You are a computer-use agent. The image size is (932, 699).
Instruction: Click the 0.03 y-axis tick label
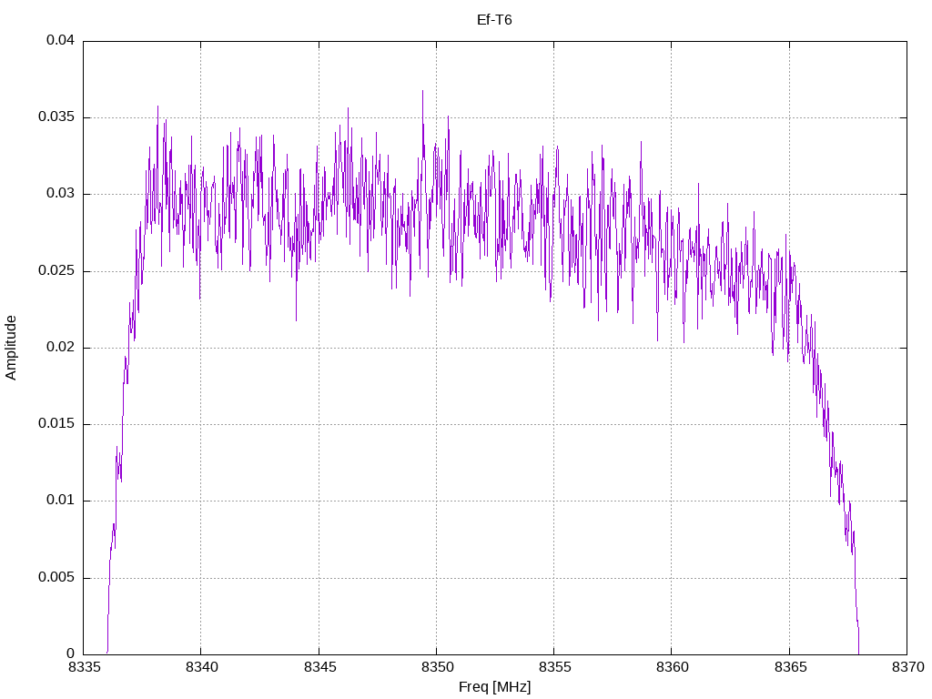click(61, 194)
